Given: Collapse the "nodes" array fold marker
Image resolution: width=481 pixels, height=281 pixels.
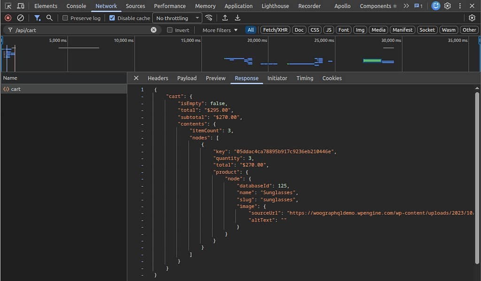Looking at the screenshot, I should (x=142, y=138).
